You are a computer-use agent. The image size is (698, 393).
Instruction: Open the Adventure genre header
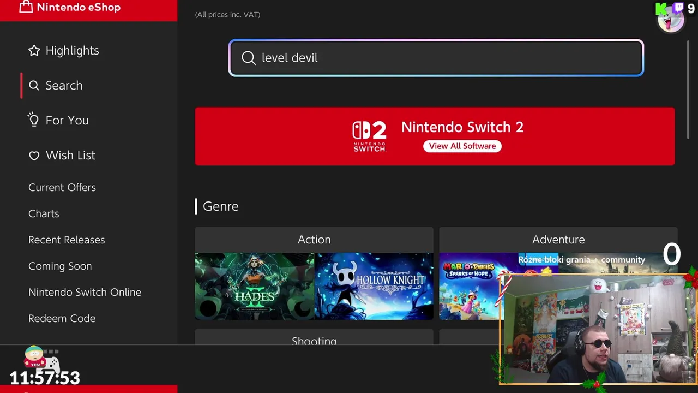558,240
